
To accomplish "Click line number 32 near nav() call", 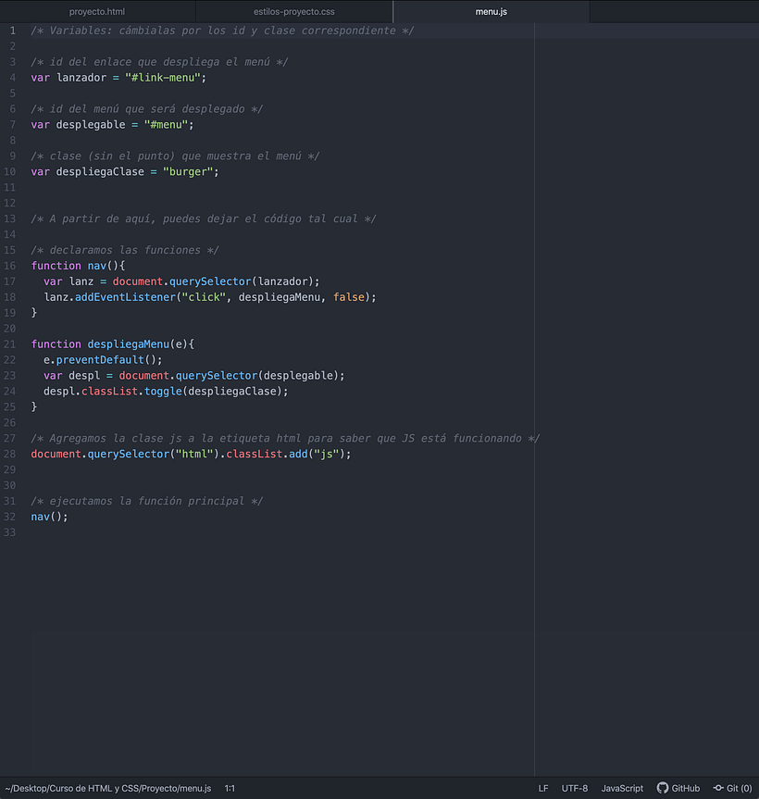I will (12, 516).
